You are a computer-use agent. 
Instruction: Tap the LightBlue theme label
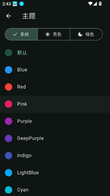pyautogui.click(x=28, y=173)
